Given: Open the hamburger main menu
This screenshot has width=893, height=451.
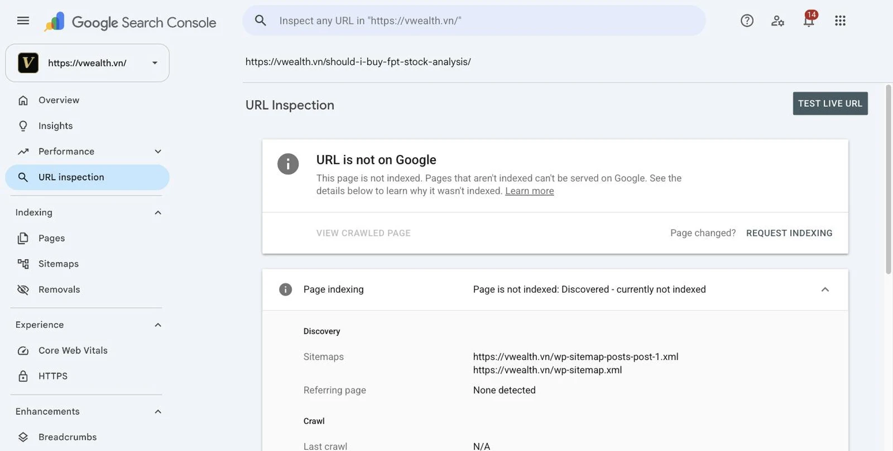Looking at the screenshot, I should point(23,21).
